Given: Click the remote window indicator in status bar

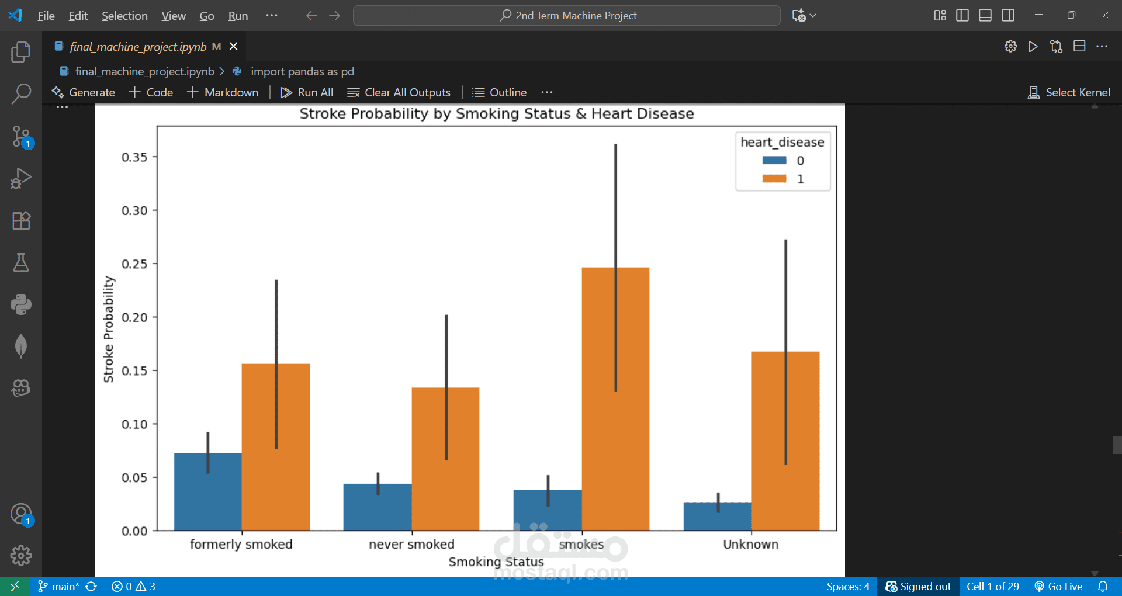Looking at the screenshot, I should [15, 586].
